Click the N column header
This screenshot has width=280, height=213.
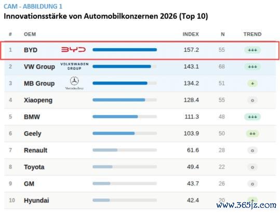pyautogui.click(x=222, y=34)
